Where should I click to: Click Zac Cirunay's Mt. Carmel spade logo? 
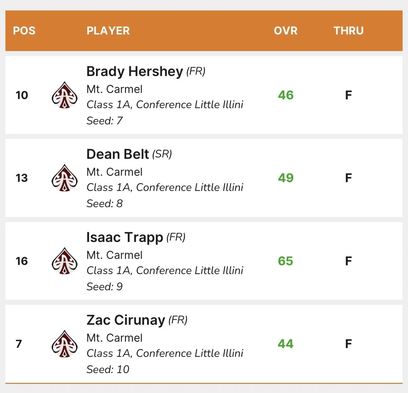[x=65, y=344]
